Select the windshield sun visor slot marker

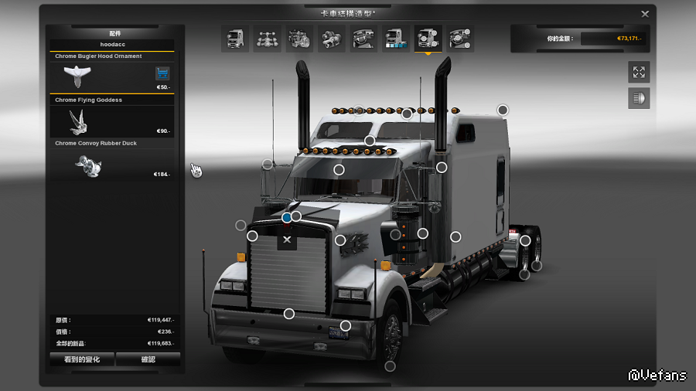click(x=339, y=170)
